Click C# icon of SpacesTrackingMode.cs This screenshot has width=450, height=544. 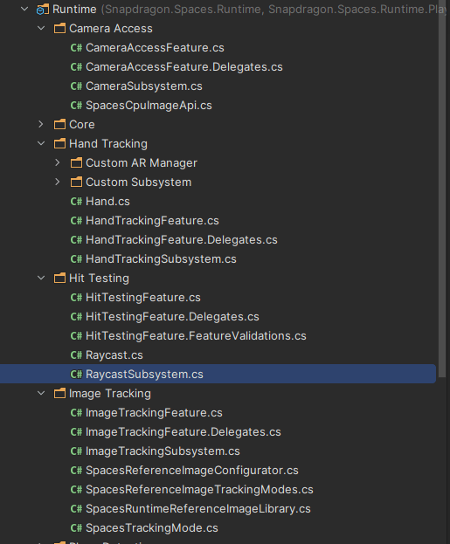click(x=76, y=527)
